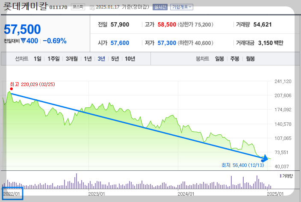Click the 전일 value 57,900
301x202 pixels.
[120, 24]
